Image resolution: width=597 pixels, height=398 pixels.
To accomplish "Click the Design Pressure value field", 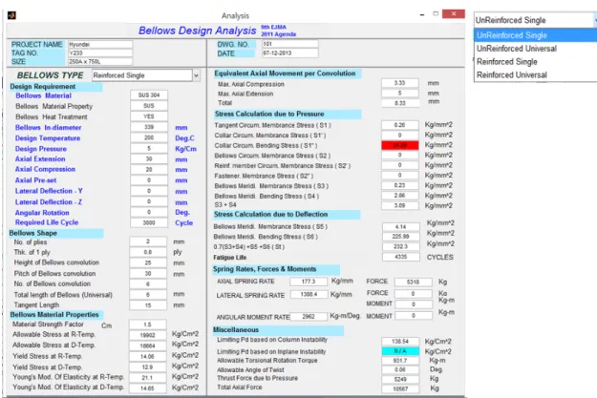I will (149, 148).
